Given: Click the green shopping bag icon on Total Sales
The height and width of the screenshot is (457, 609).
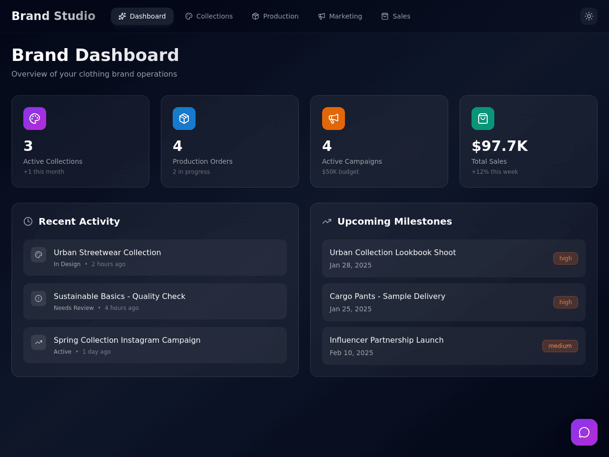Looking at the screenshot, I should click(483, 119).
